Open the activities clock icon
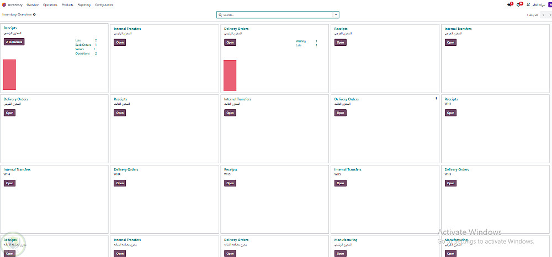The width and height of the screenshot is (552, 257). pyautogui.click(x=519, y=4)
